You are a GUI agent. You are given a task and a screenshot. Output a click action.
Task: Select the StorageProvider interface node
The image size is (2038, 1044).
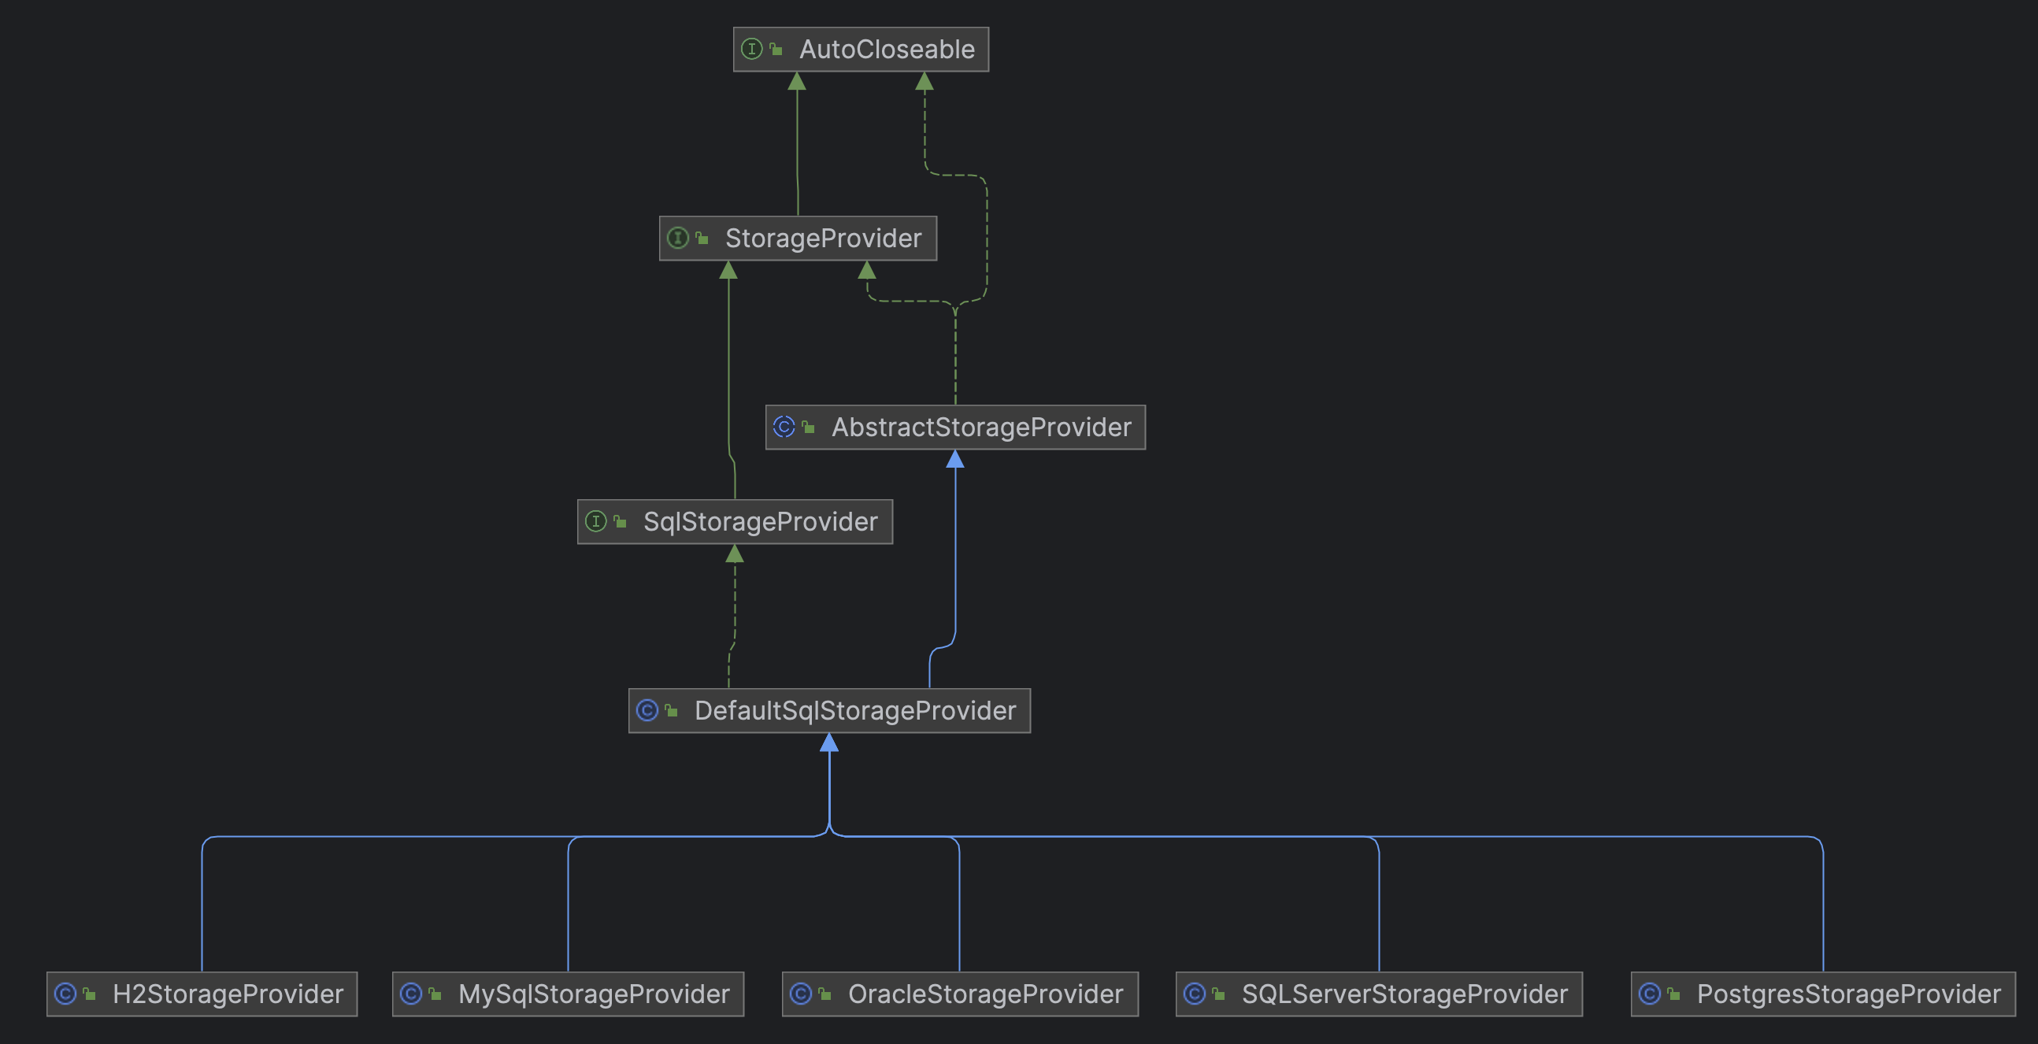click(x=823, y=238)
